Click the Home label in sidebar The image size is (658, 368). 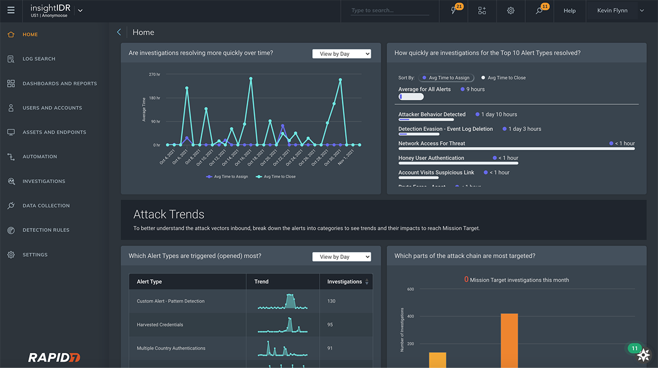pos(30,35)
